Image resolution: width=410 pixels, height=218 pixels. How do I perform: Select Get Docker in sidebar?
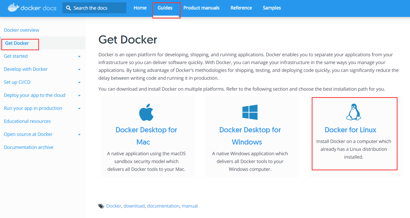[17, 43]
